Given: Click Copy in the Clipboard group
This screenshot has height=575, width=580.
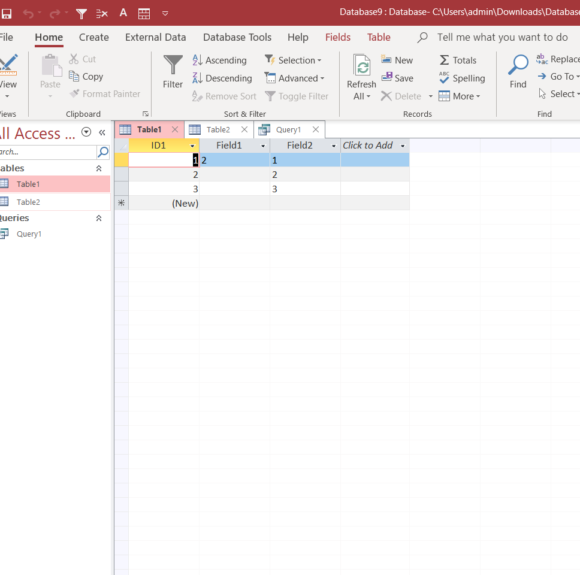Looking at the screenshot, I should pyautogui.click(x=86, y=77).
